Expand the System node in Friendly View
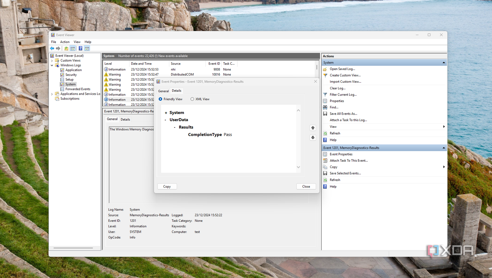Viewport: 492px width, 278px height. pos(166,113)
